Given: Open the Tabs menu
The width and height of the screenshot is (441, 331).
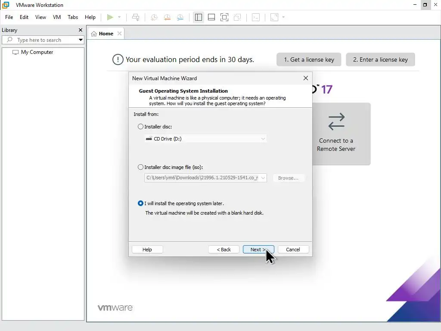Looking at the screenshot, I should click(x=72, y=17).
